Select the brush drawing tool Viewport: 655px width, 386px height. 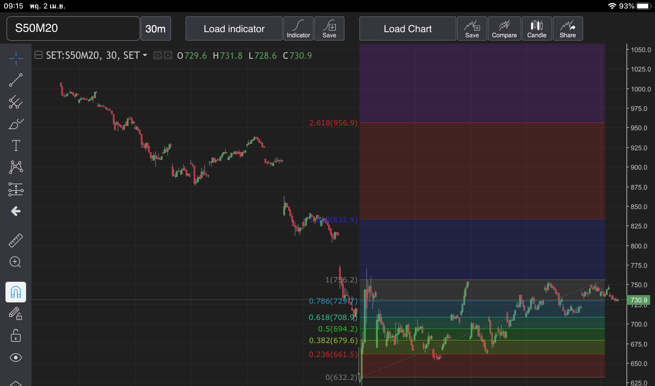coord(16,124)
